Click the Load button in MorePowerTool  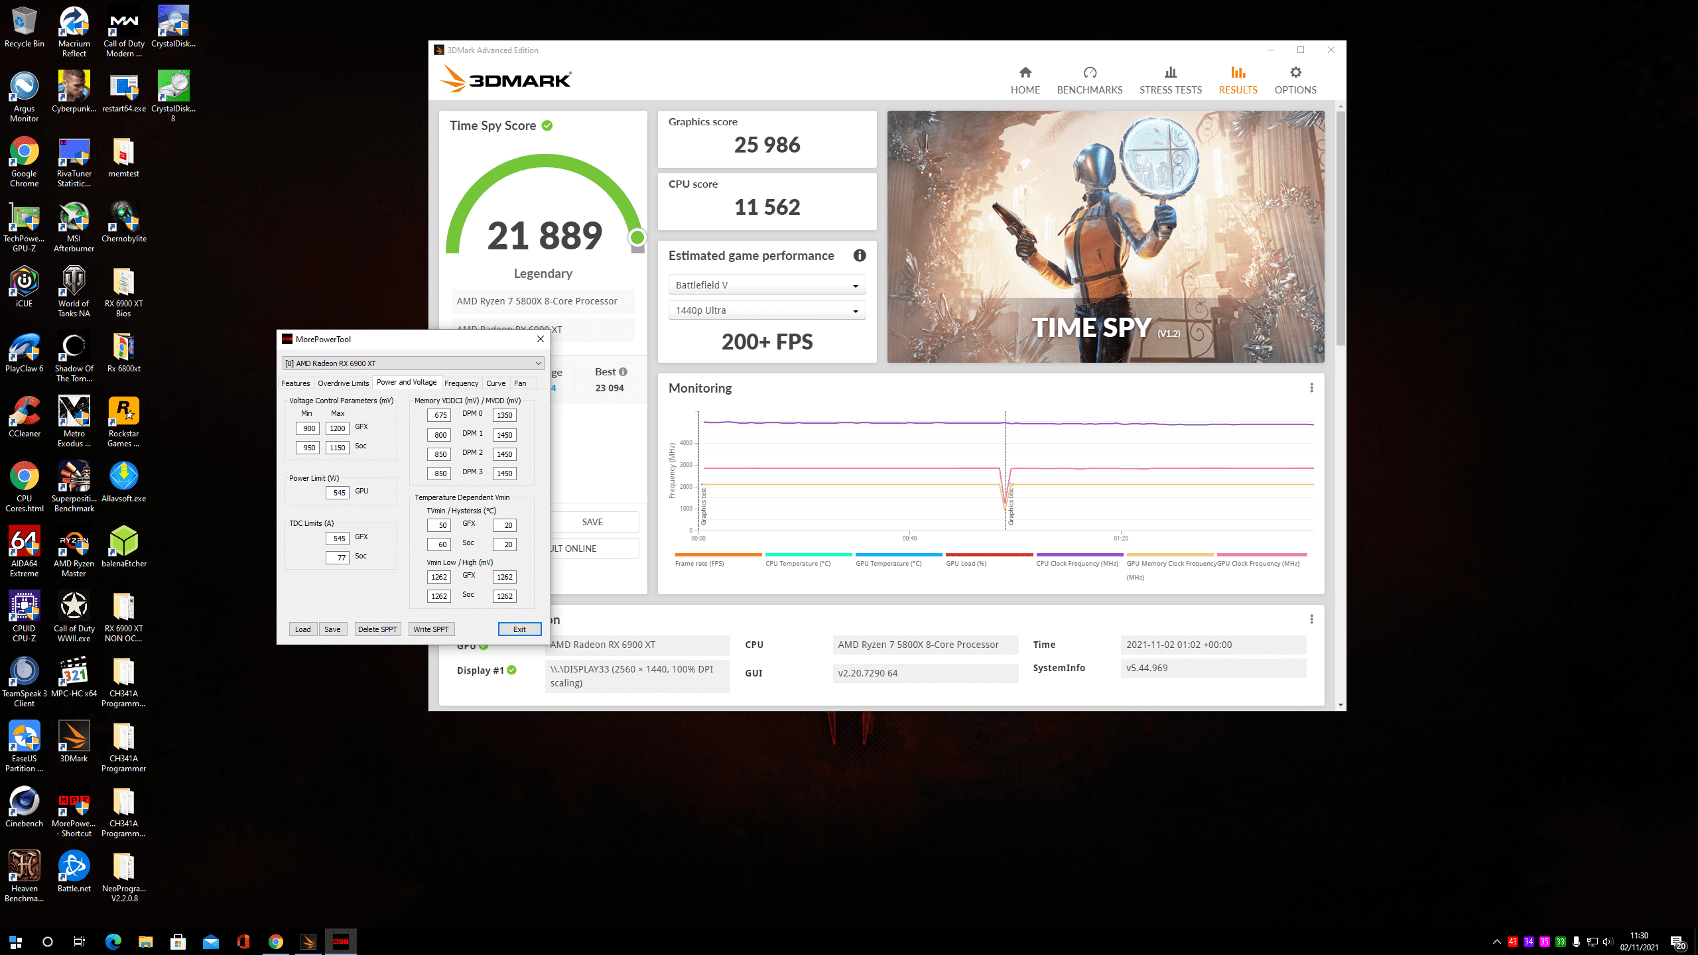pyautogui.click(x=302, y=629)
